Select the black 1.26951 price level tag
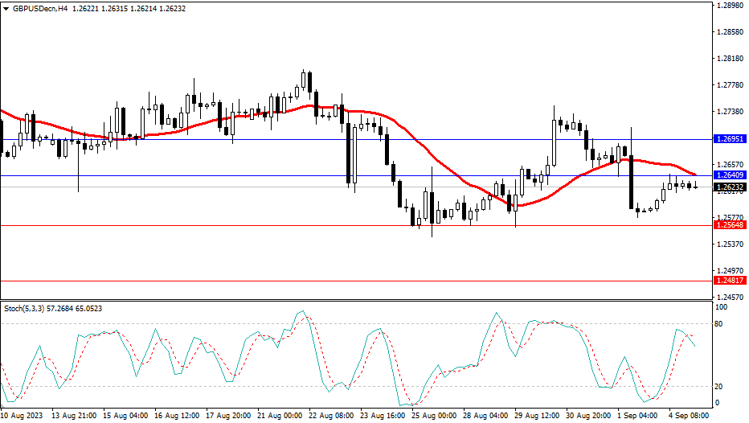The image size is (749, 423). coord(730,139)
